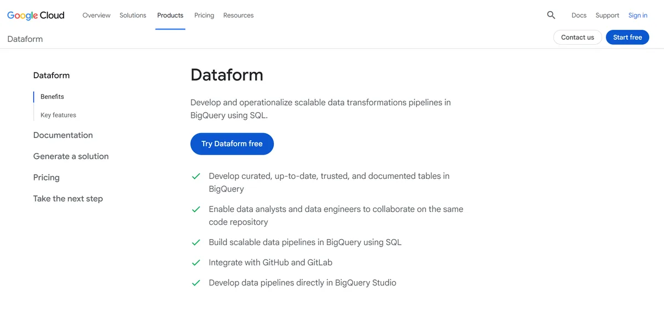664x323 pixels.
Task: Click text 'Develop data pipelines directly in BigQuery Studio'
Action: tap(303, 283)
